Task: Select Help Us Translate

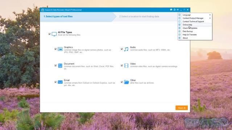Action: click(195, 35)
